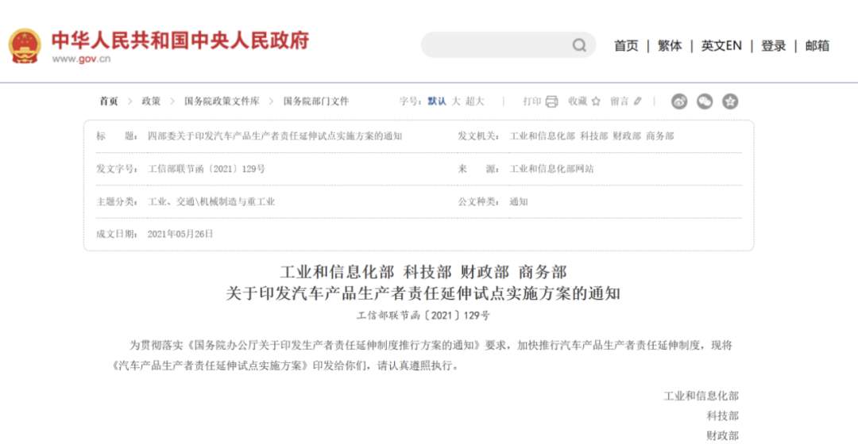The width and height of the screenshot is (858, 444).
Task: Click the round QZone star share icon
Action: point(730,101)
